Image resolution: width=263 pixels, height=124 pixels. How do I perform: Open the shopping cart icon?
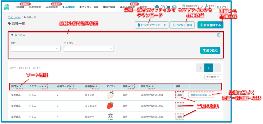[x=168, y=7]
